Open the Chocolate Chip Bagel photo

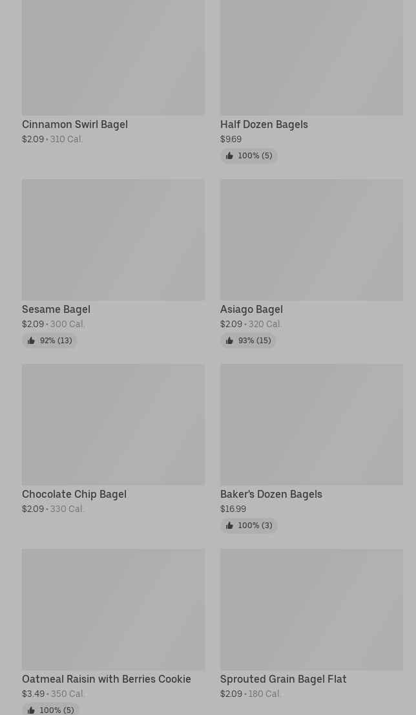(113, 425)
